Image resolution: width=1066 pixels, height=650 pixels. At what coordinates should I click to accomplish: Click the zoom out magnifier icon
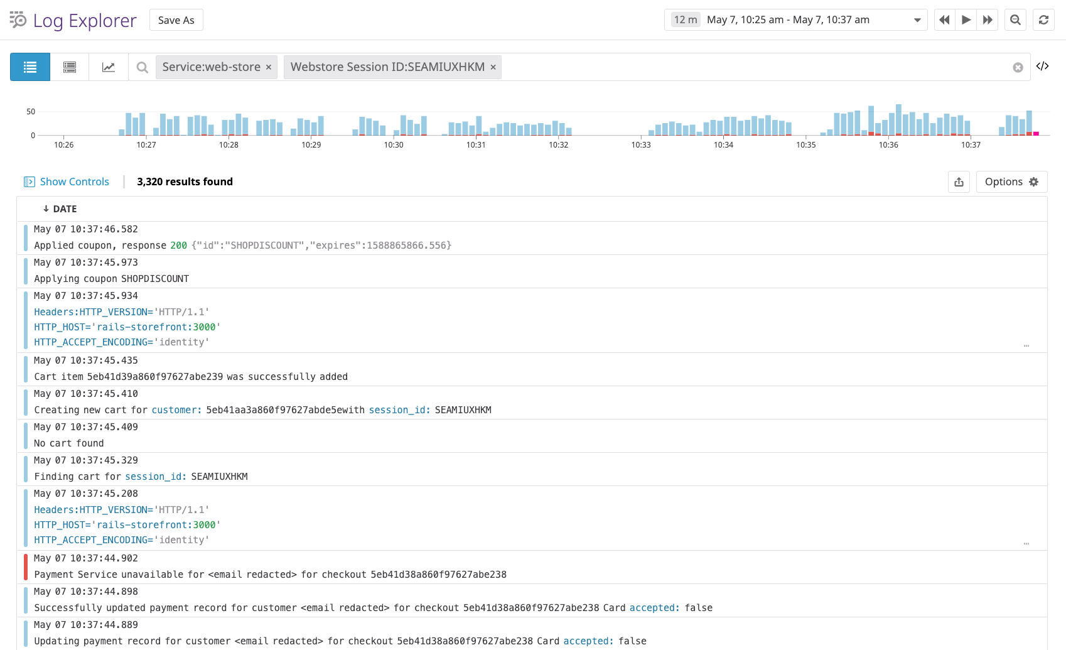click(x=1015, y=19)
